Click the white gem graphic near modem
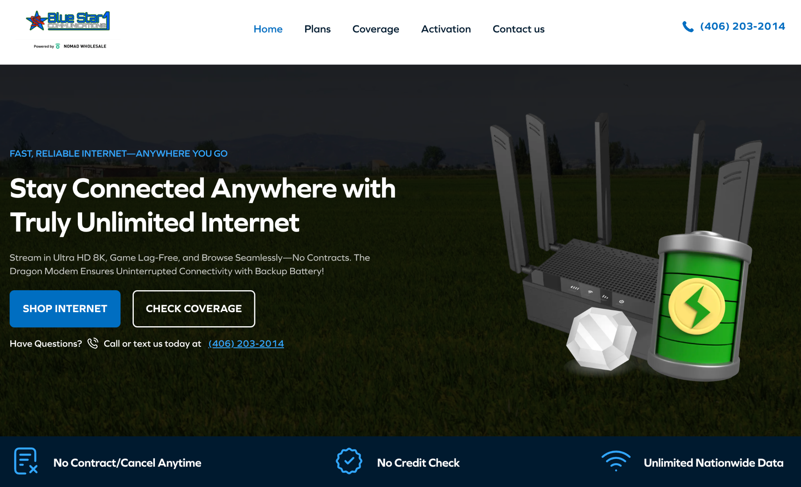The height and width of the screenshot is (487, 801). 601,339
